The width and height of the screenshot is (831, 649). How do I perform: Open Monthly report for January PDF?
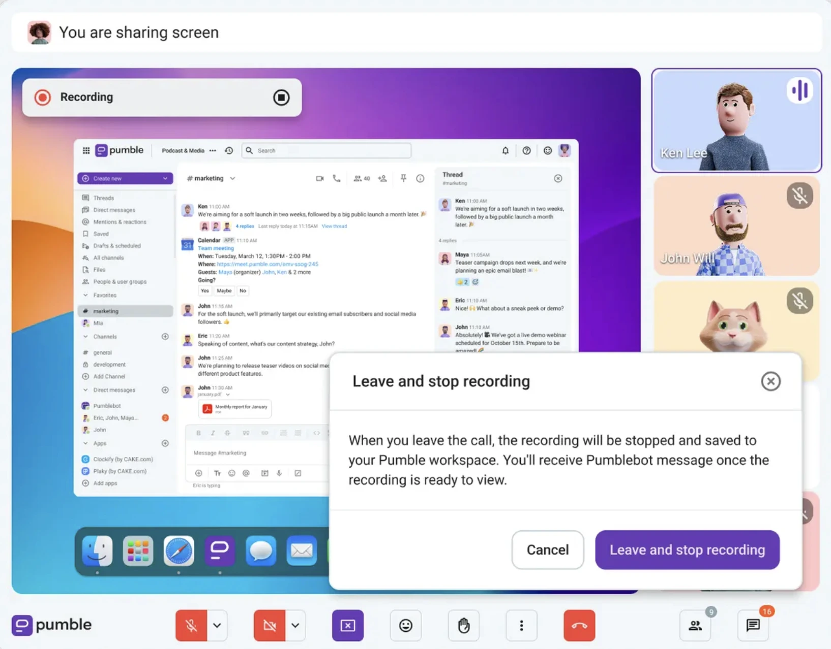[235, 408]
